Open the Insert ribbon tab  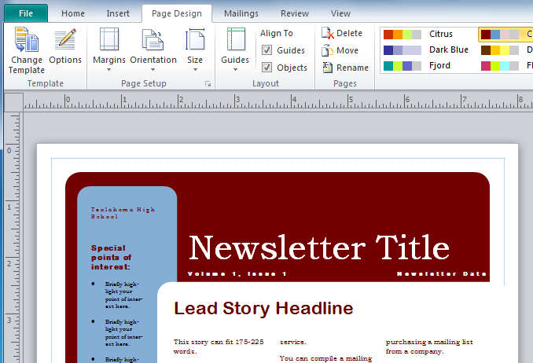pyautogui.click(x=119, y=13)
